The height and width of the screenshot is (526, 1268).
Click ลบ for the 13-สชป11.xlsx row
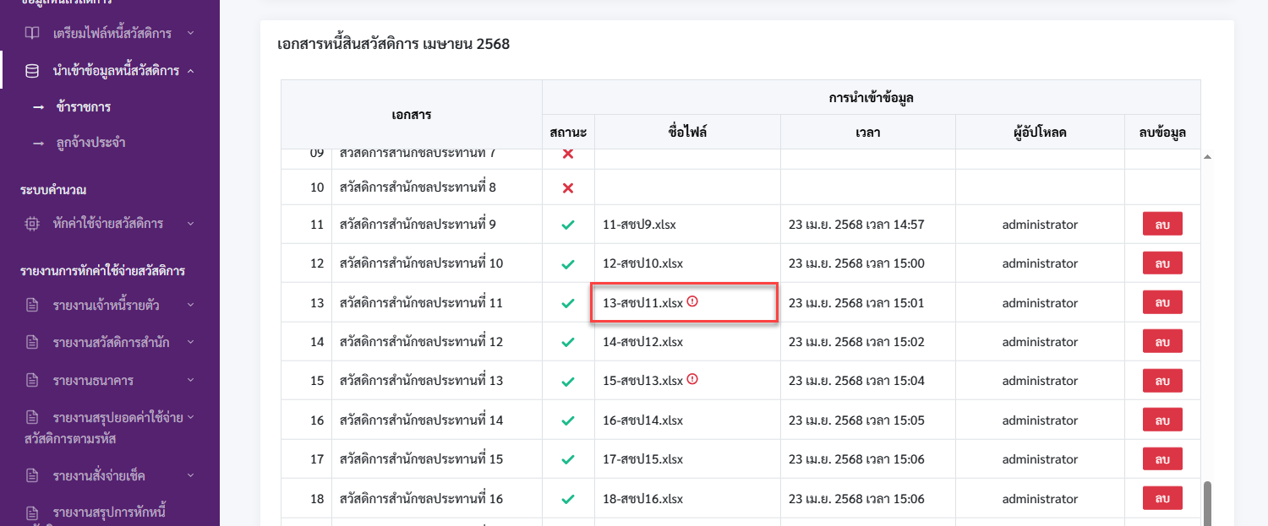(1162, 301)
